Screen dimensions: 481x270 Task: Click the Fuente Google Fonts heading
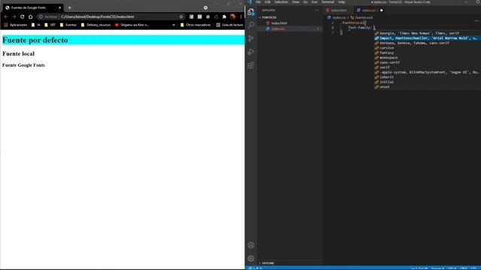(x=23, y=65)
